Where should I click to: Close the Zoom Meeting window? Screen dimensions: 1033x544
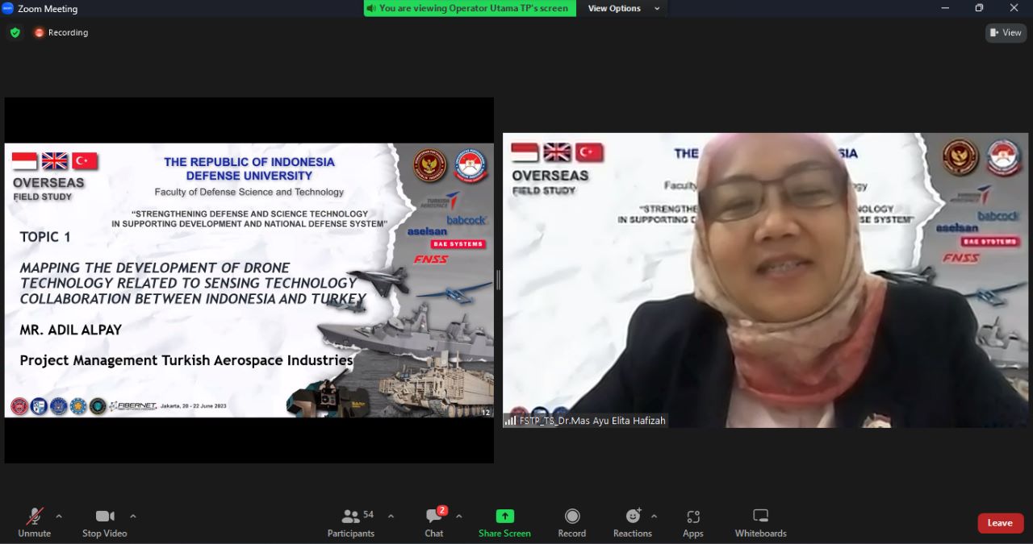1014,8
